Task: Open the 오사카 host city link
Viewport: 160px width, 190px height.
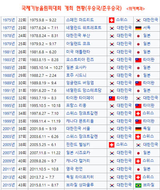Action: (81, 68)
